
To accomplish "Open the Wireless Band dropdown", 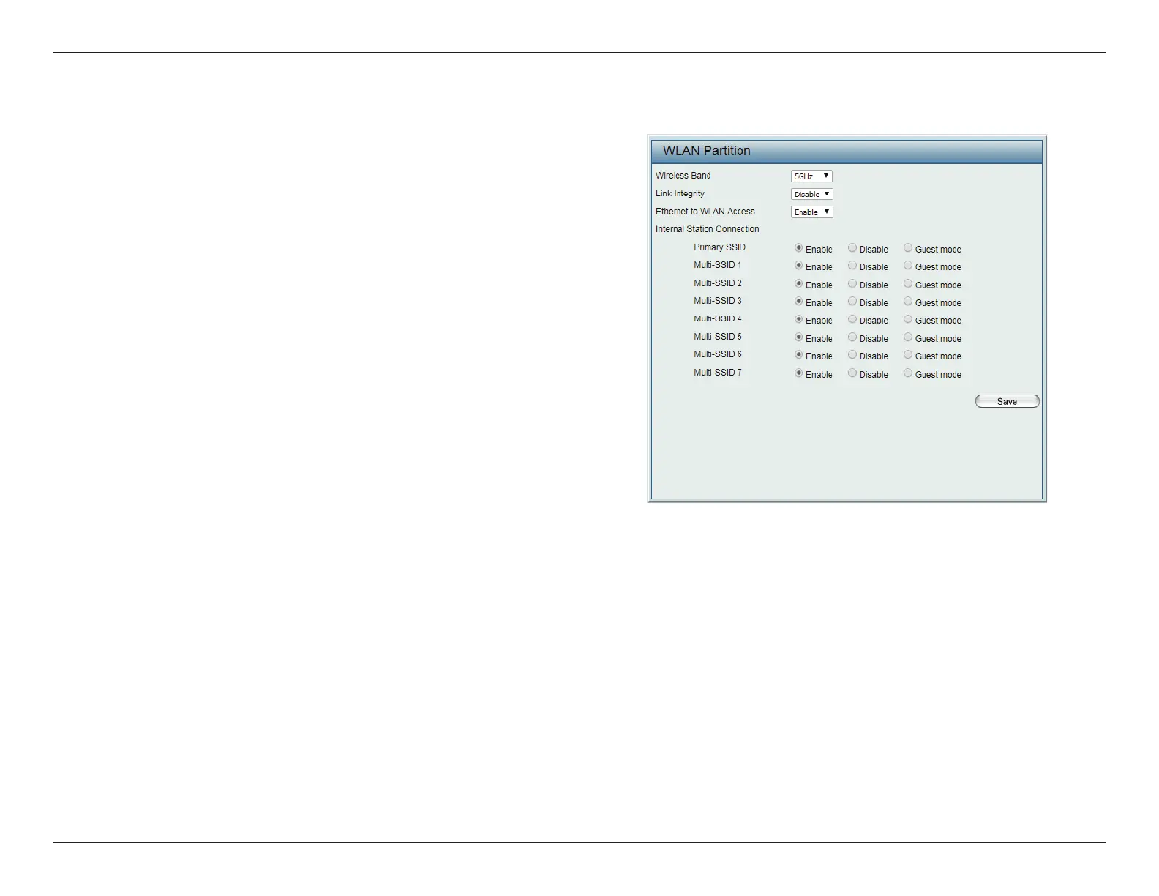I will click(x=811, y=176).
